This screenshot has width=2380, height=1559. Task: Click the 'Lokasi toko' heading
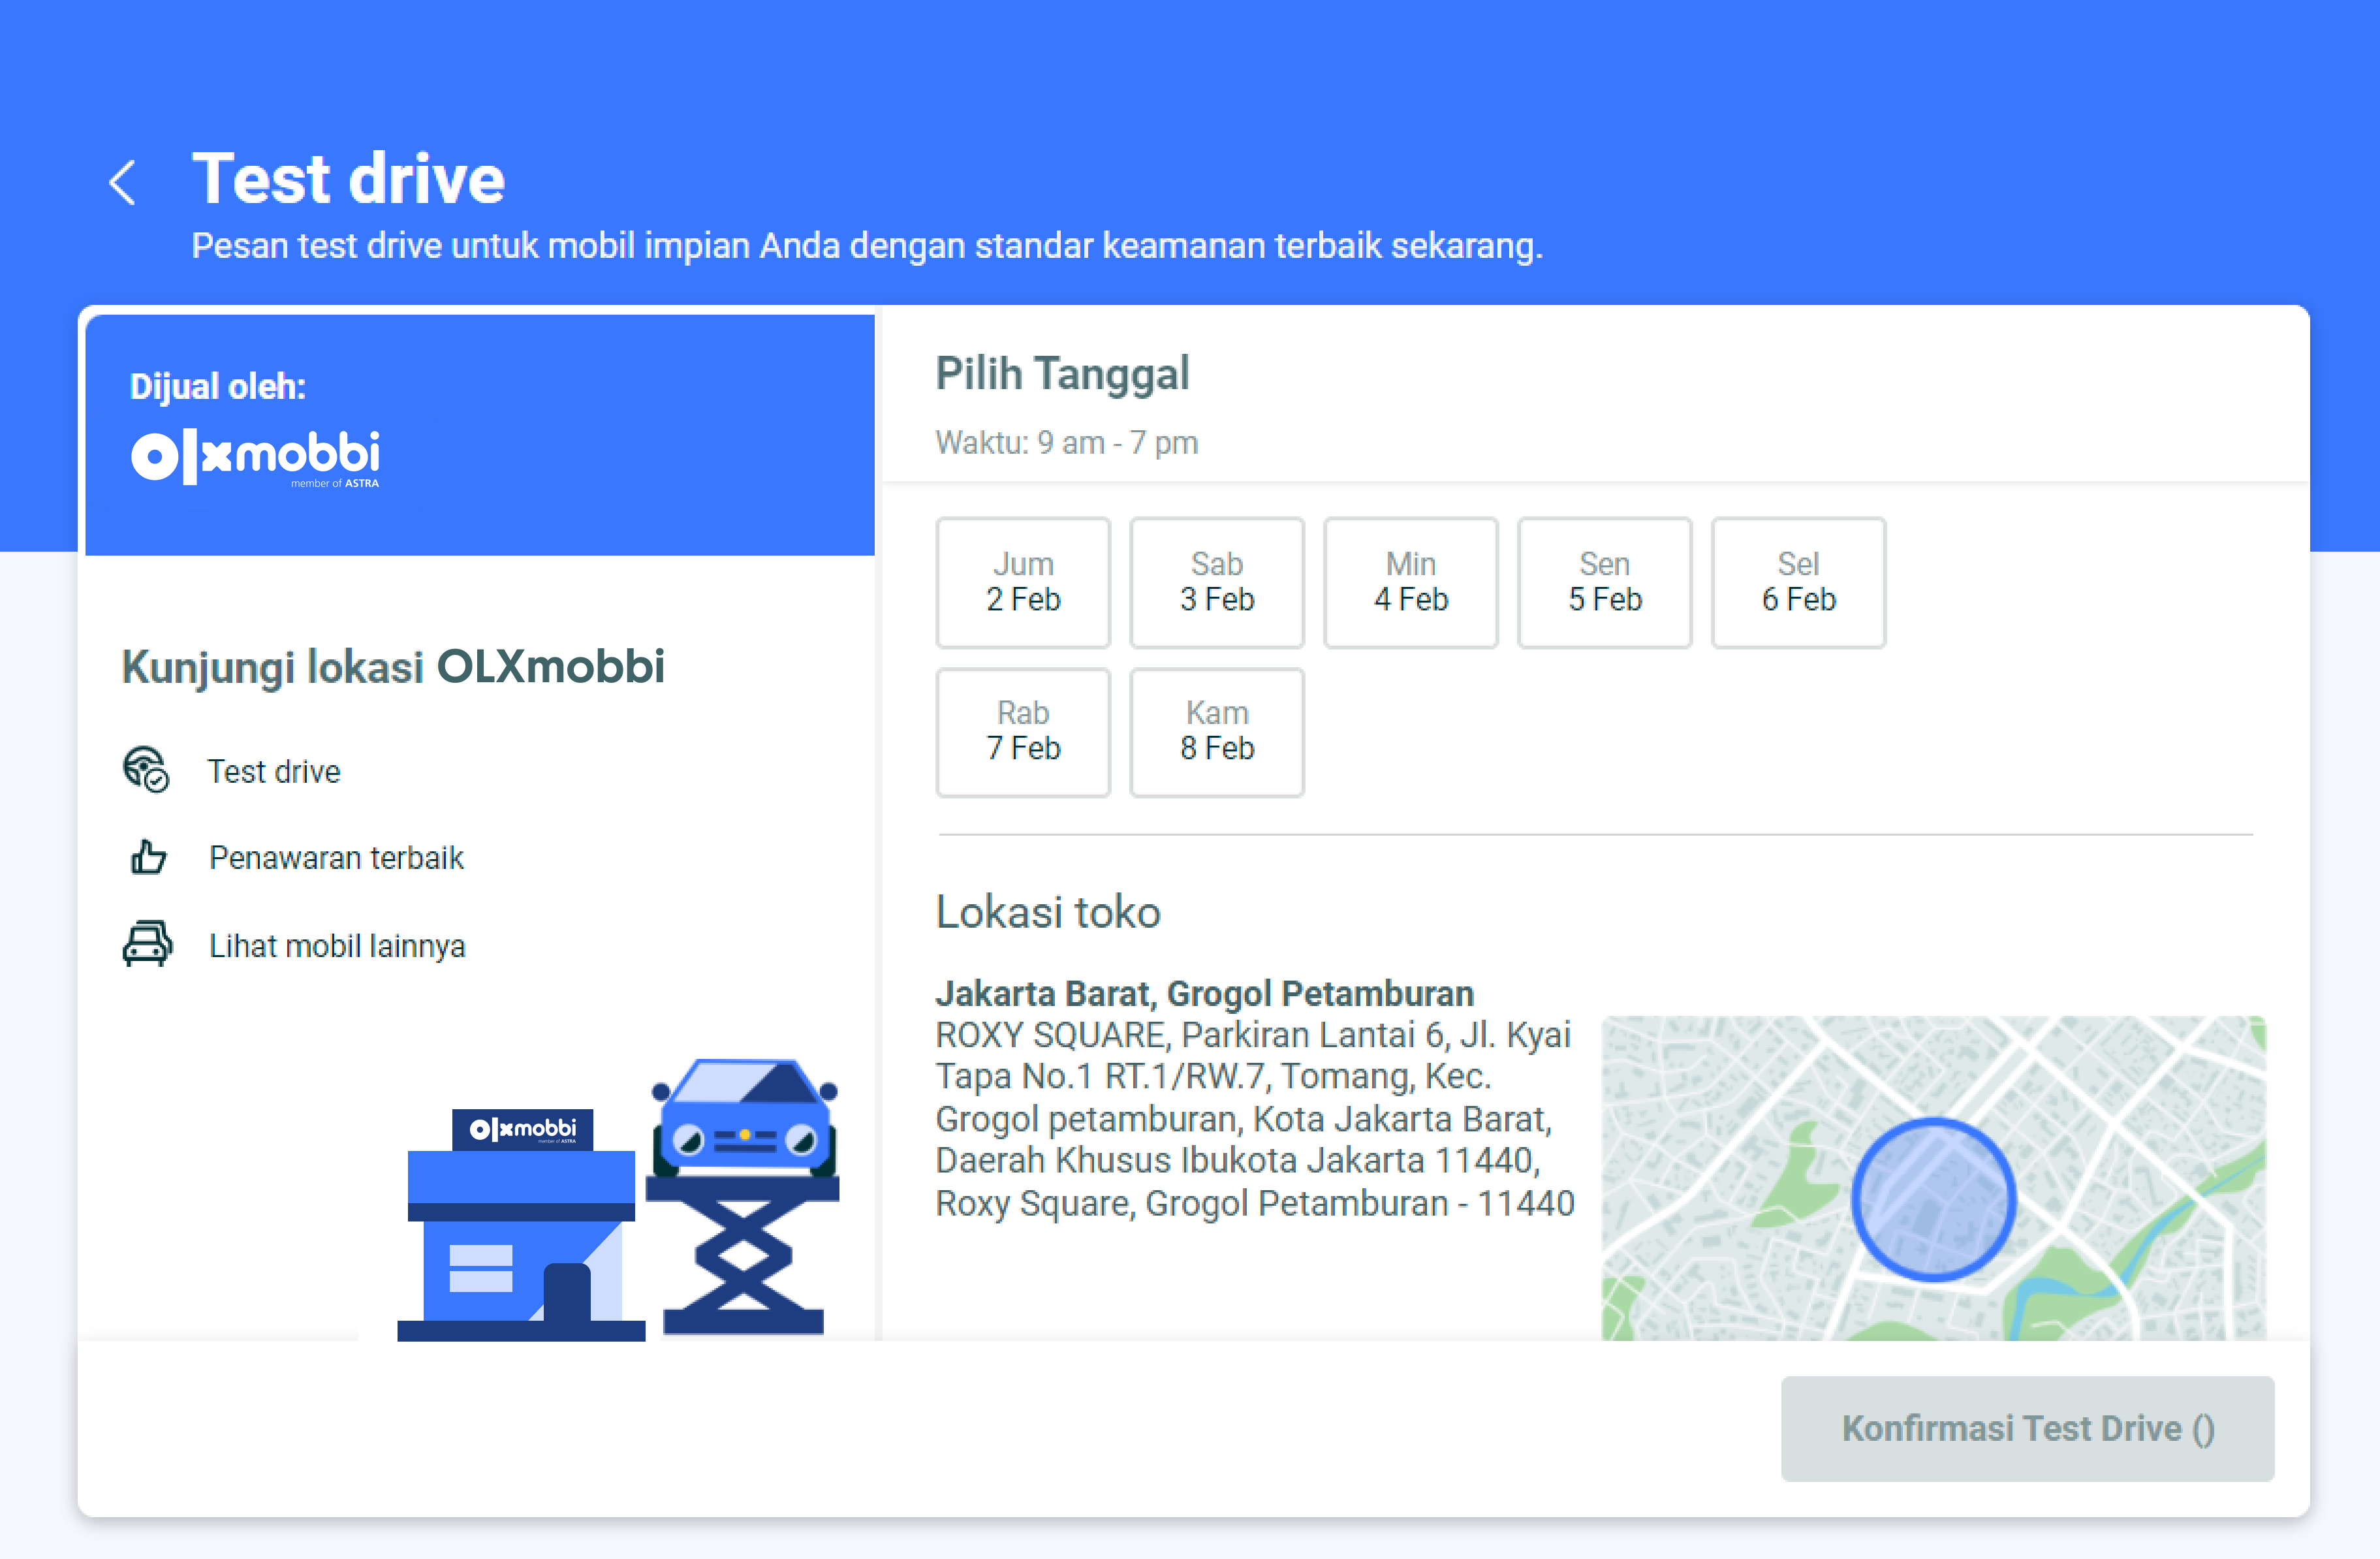[1048, 912]
